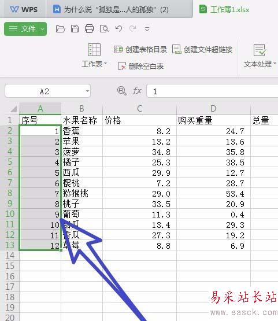Click cell 水果名称
The height and width of the screenshot is (321, 278).
tap(81, 120)
